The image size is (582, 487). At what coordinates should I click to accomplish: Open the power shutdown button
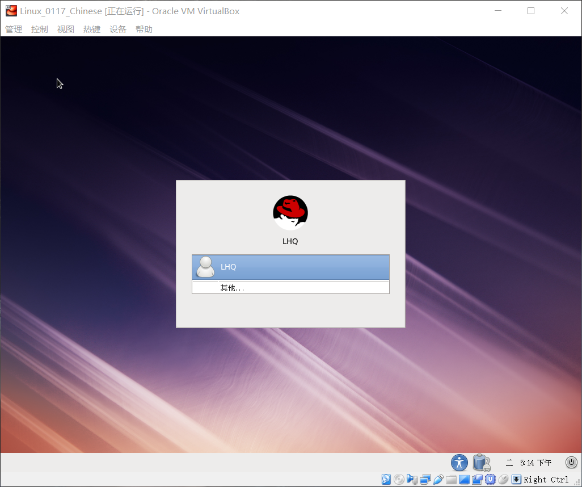571,463
